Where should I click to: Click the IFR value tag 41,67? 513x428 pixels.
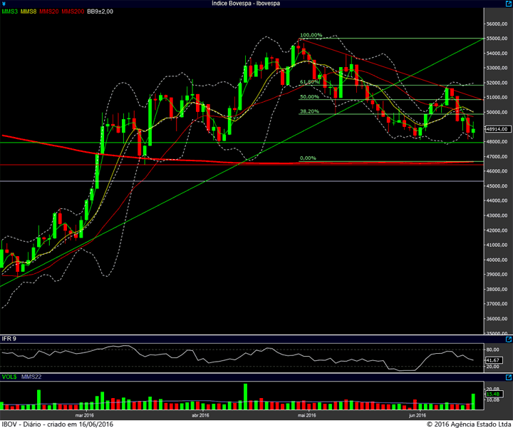tap(493, 360)
